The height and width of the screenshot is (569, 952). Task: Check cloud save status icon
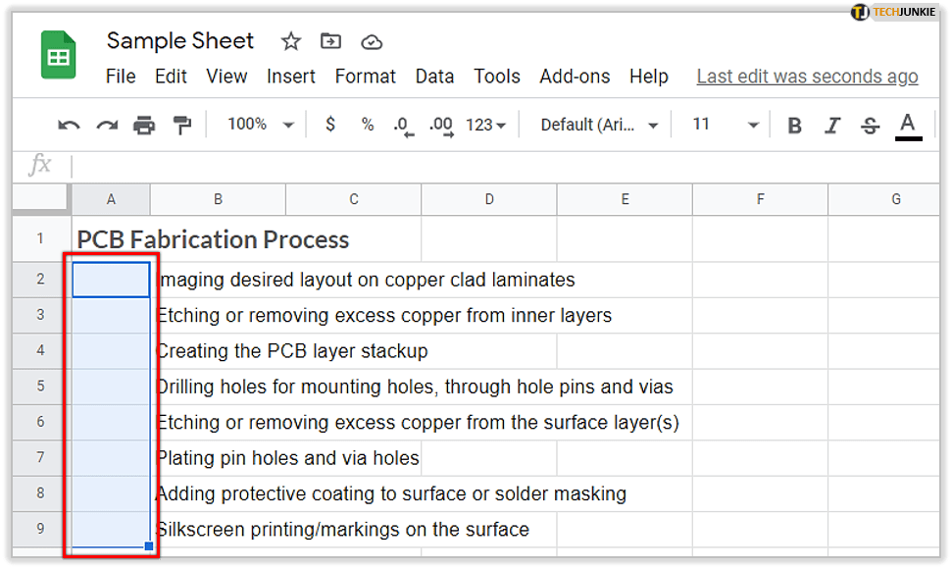[x=372, y=41]
